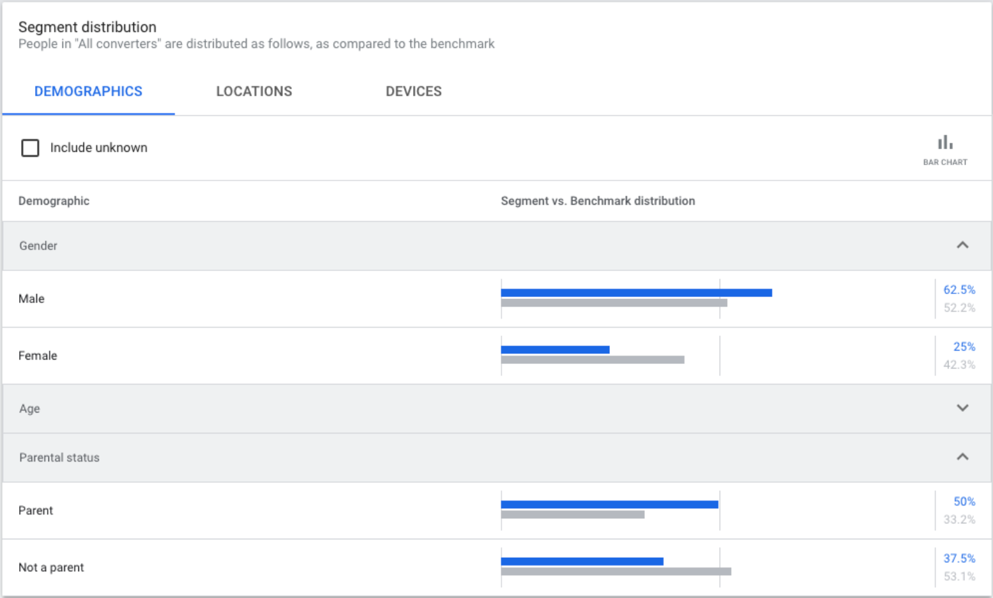
Task: Click the gray benchmark bar for Not a parent
Action: [616, 572]
